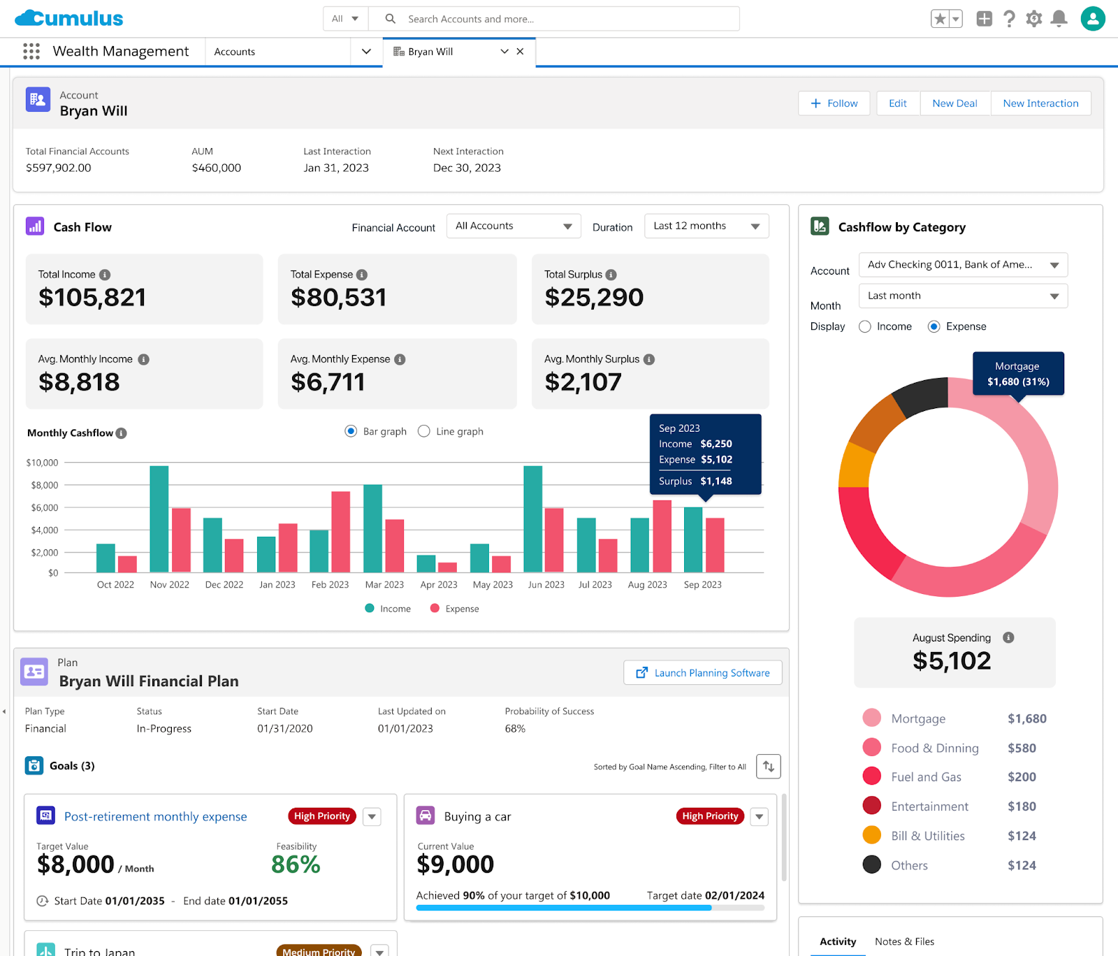
Task: Click the sort icon in the Goals section
Action: [x=768, y=767]
